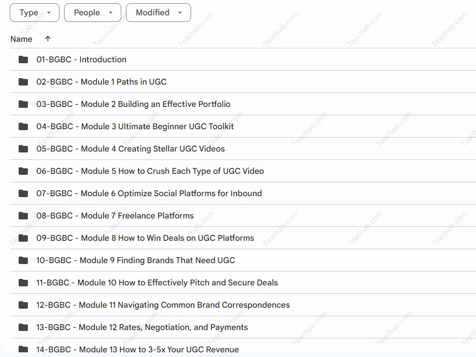Click folder icon for Module 9 Finding Brands
Image resolution: width=476 pixels, height=357 pixels.
coord(23,260)
